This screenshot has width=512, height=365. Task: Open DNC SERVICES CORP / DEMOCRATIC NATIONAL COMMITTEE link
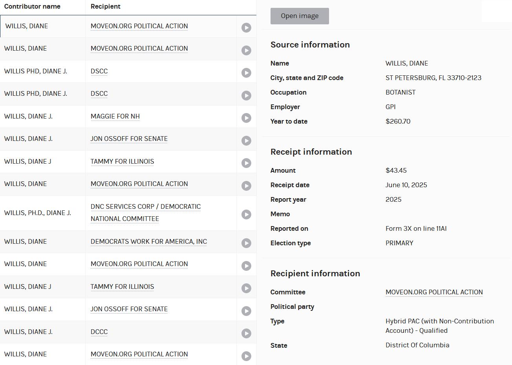tap(146, 212)
